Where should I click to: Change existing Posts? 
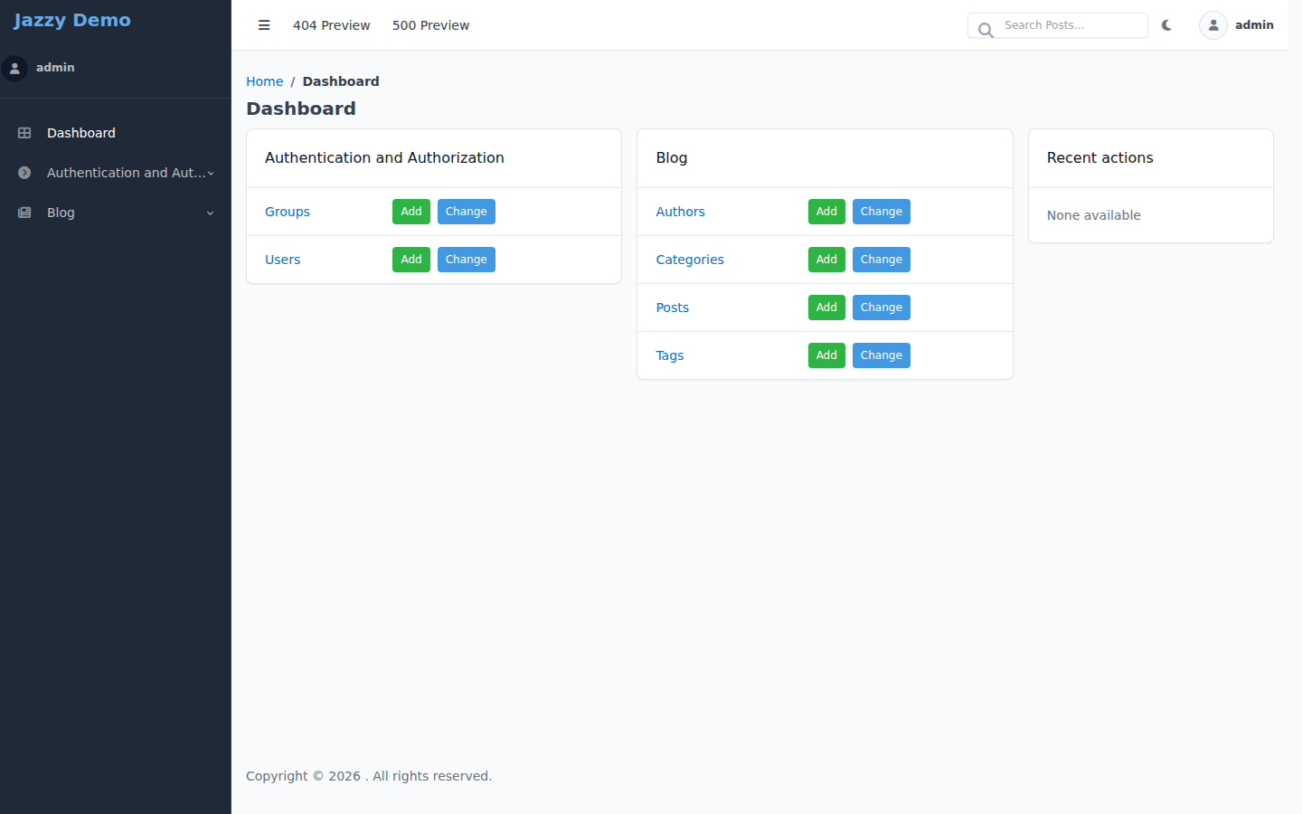(x=882, y=308)
